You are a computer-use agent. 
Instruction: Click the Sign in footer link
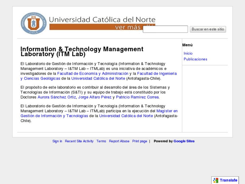pos(57,141)
